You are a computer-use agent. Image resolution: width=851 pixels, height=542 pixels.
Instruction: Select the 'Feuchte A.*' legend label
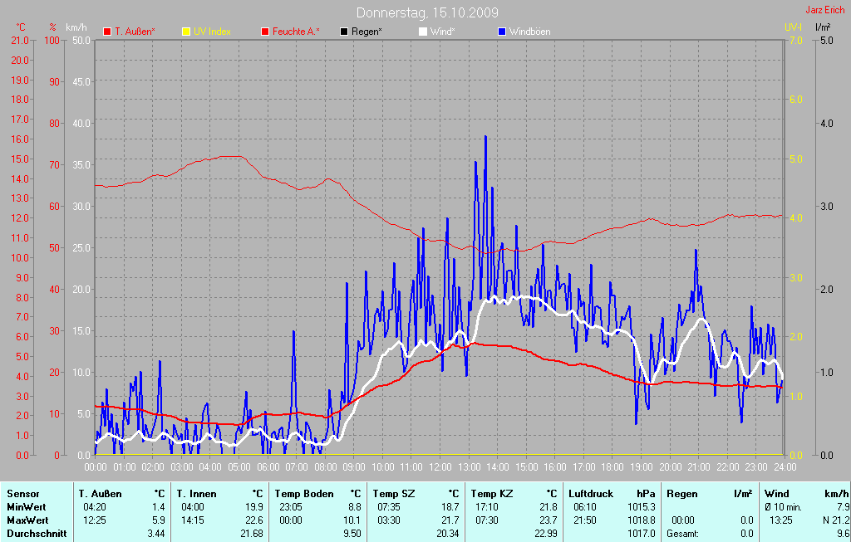[296, 32]
